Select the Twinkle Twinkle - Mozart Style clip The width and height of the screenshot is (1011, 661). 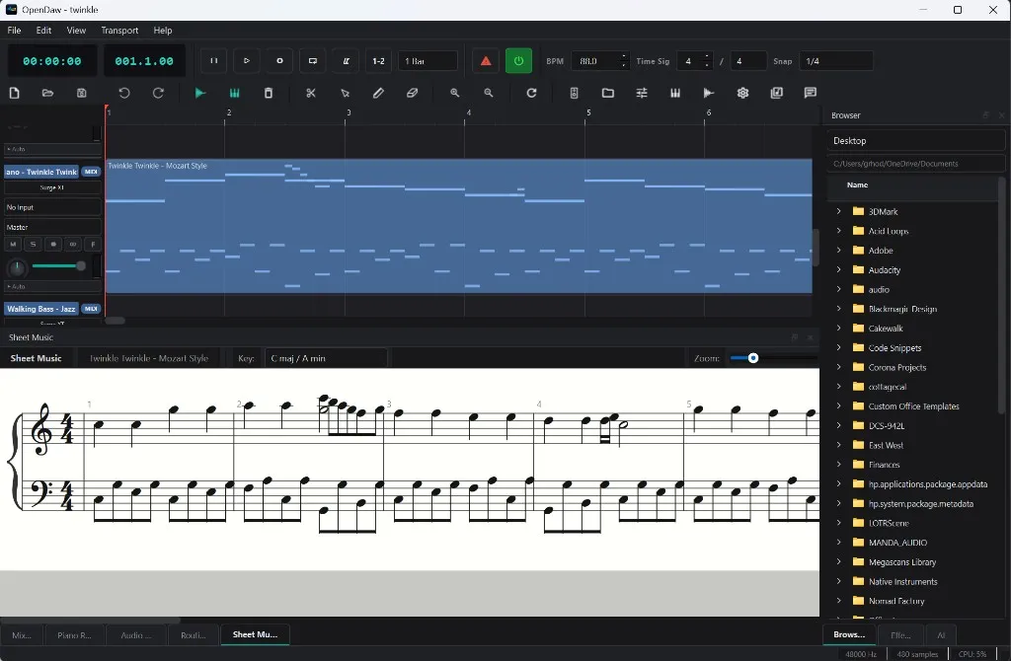[458, 226]
